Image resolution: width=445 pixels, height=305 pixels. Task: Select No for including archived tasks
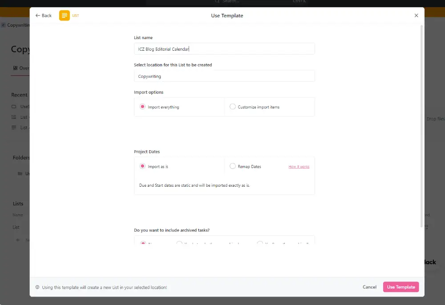pos(143,243)
